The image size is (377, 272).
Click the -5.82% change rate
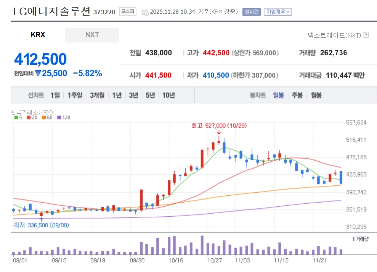pyautogui.click(x=88, y=73)
